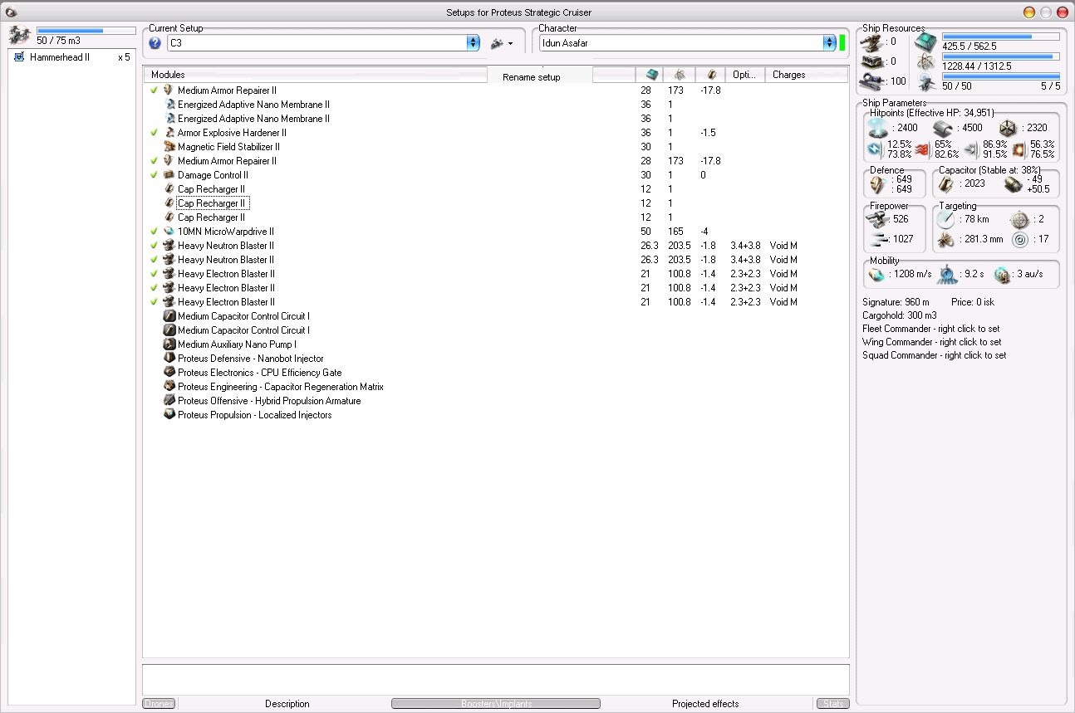
Task: Click the Fleet Commander line
Action: click(931, 329)
